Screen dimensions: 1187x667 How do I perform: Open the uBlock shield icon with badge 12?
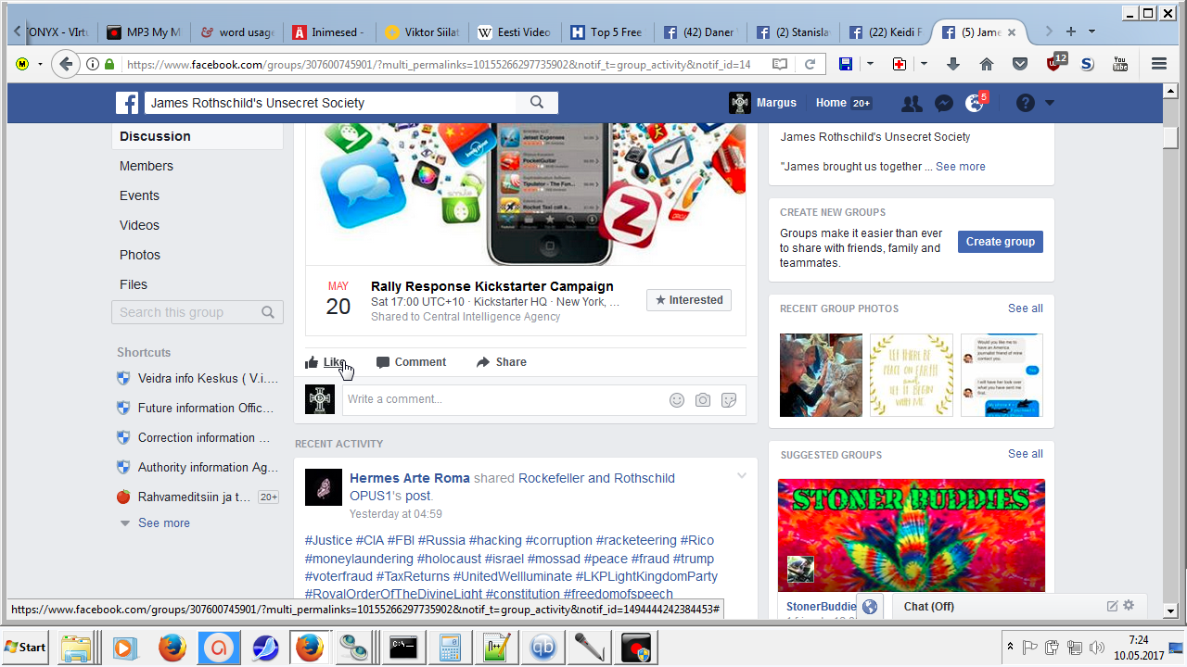coord(1055,62)
